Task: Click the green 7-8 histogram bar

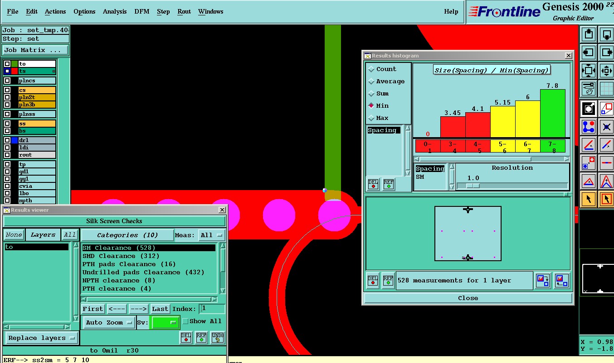Action: click(552, 113)
